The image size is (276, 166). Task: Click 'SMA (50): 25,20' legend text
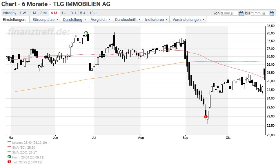tap(23, 147)
